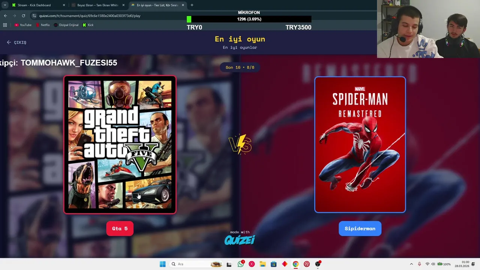Open the Dizipal Orijinal bookmark

[x=66, y=25]
